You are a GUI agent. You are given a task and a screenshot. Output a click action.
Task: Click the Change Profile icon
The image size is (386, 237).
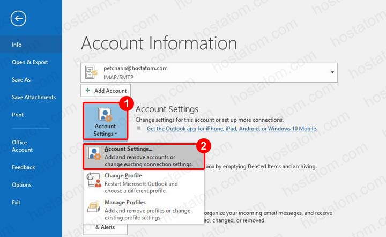tap(94, 181)
